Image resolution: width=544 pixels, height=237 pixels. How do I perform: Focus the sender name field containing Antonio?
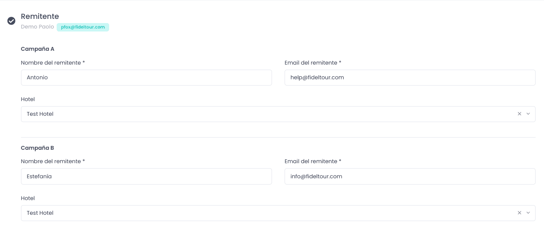point(146,78)
